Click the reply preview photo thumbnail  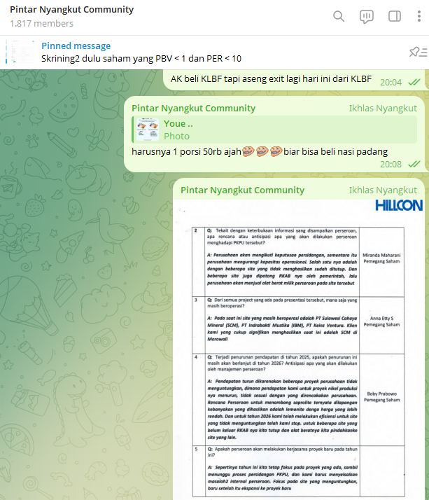coord(148,130)
